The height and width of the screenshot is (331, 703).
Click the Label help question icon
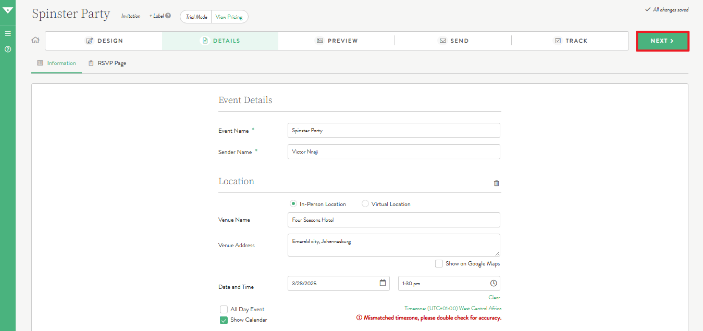point(168,16)
